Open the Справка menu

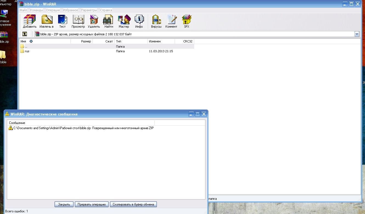(x=106, y=10)
